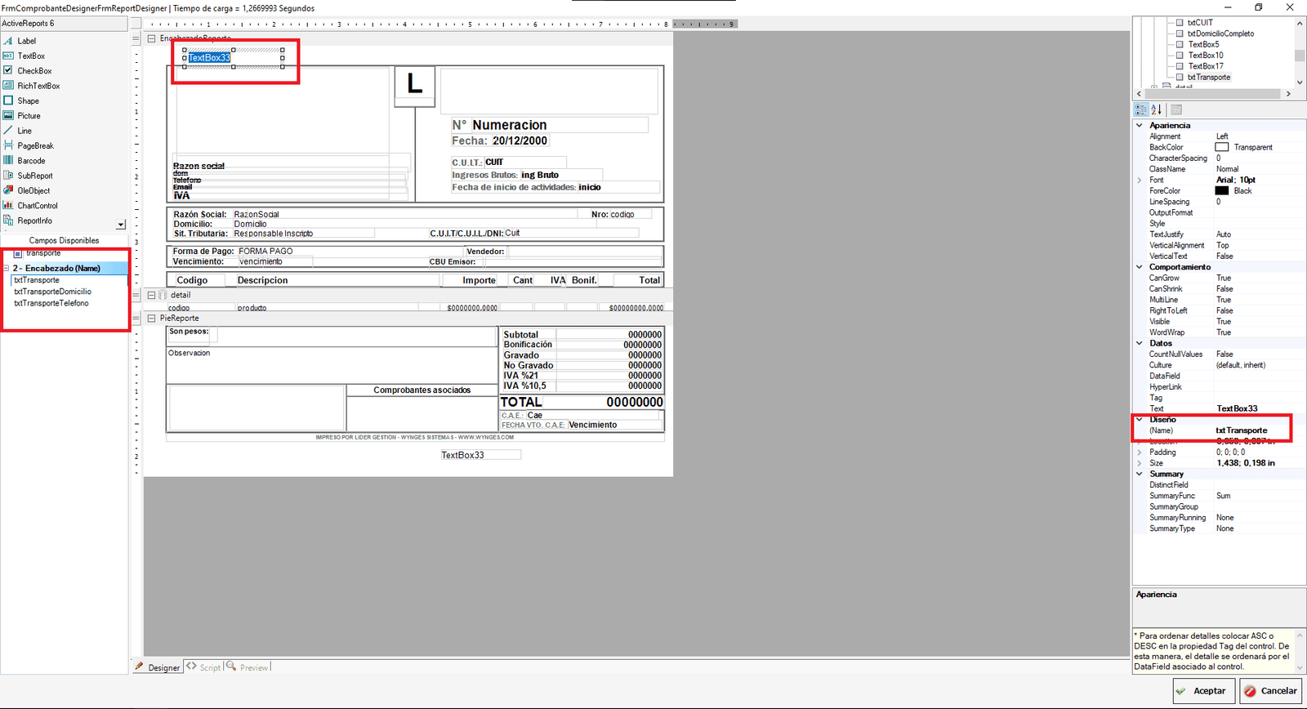Pick the PageBreak tool
The width and height of the screenshot is (1307, 709).
pos(35,146)
